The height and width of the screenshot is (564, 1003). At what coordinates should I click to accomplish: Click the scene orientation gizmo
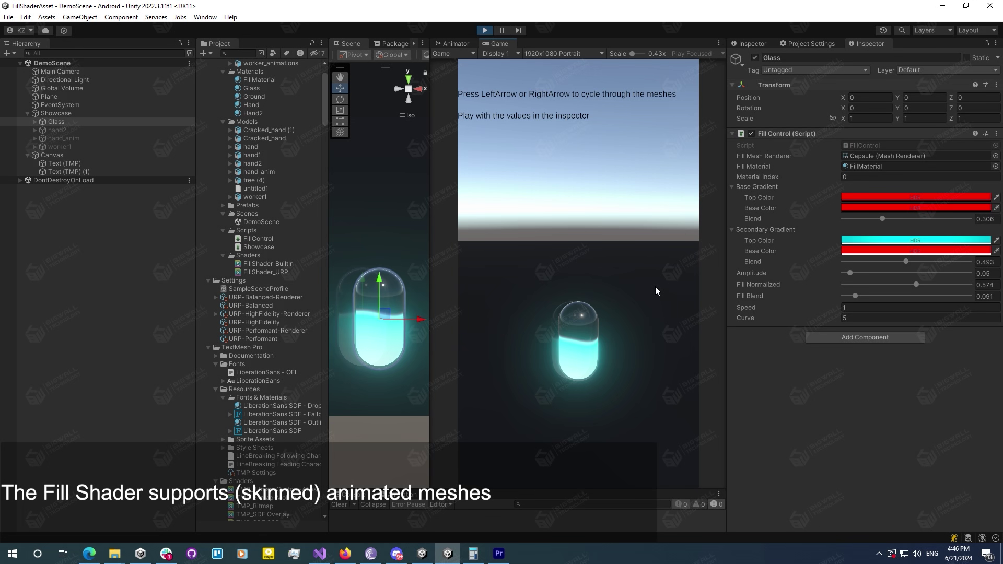pyautogui.click(x=409, y=88)
